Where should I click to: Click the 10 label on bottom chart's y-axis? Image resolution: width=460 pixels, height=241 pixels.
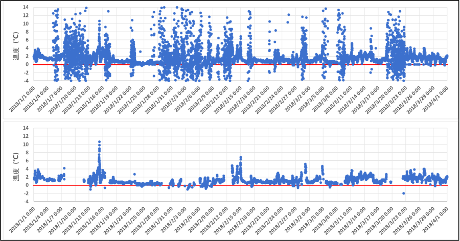pyautogui.click(x=26, y=144)
